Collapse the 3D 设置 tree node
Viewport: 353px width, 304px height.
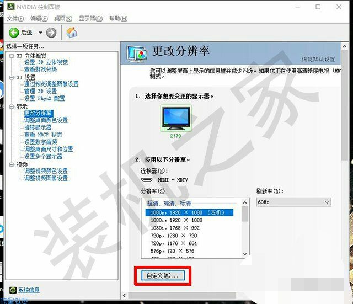(x=12, y=78)
